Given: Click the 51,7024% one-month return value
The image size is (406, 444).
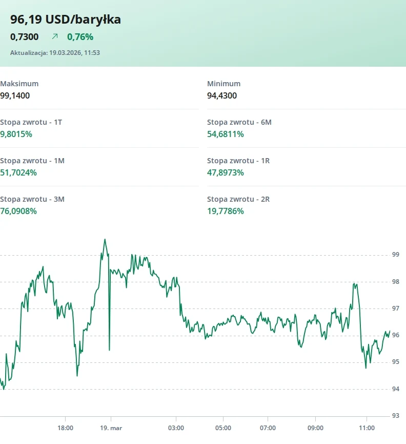Looking at the screenshot, I should point(18,172).
